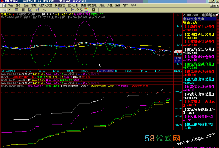Open the 帮助 menu
This screenshot has width=219, height=148.
click(x=134, y=5)
